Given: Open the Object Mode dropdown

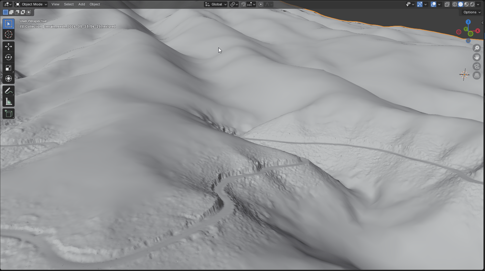Looking at the screenshot, I should (x=31, y=4).
